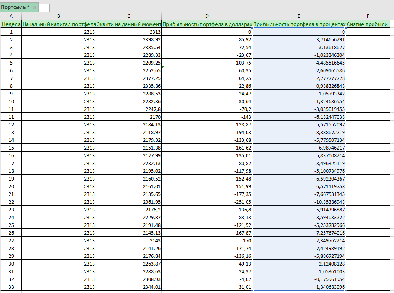
Task: Select column B header
Action: pyautogui.click(x=58, y=16)
